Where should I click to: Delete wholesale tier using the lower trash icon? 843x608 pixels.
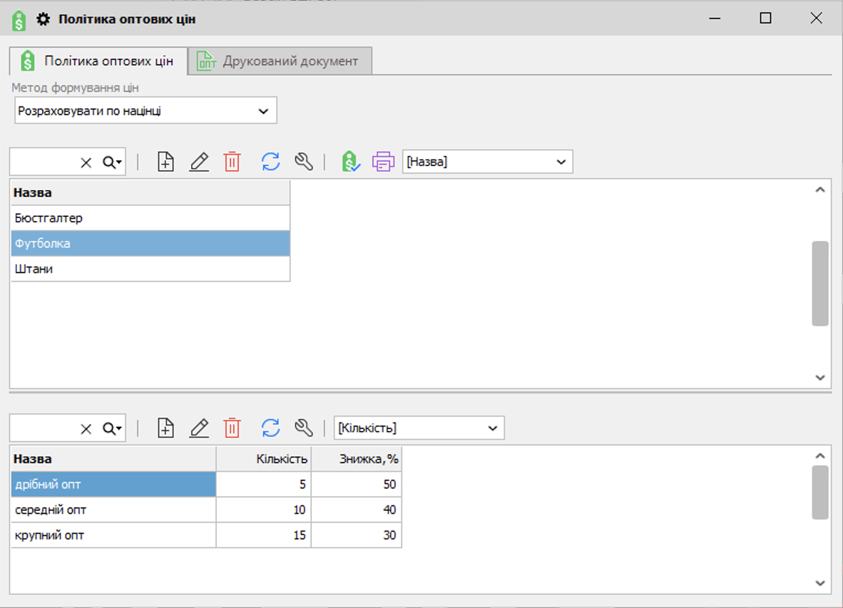[232, 428]
